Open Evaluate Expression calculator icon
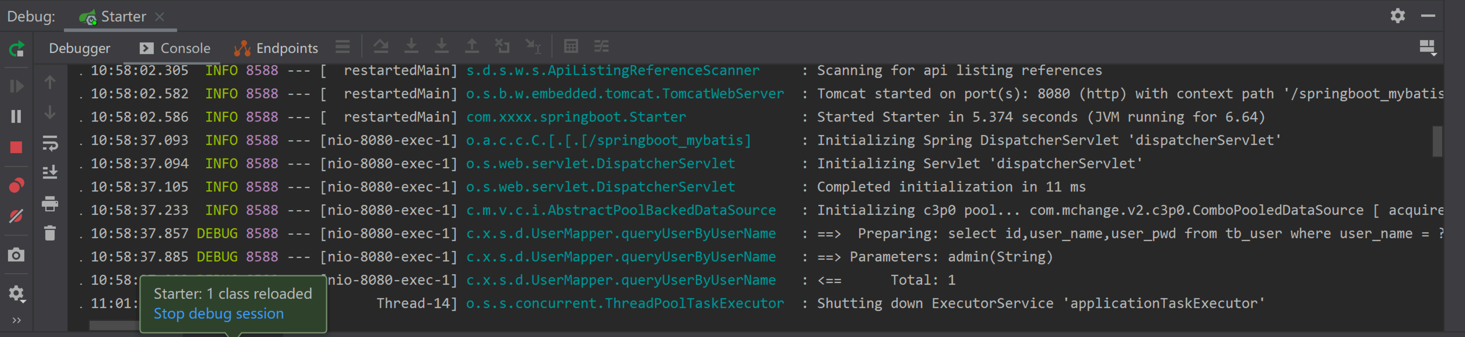 [x=571, y=46]
